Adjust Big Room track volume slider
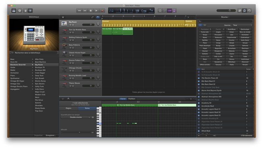 (x=88, y=25)
